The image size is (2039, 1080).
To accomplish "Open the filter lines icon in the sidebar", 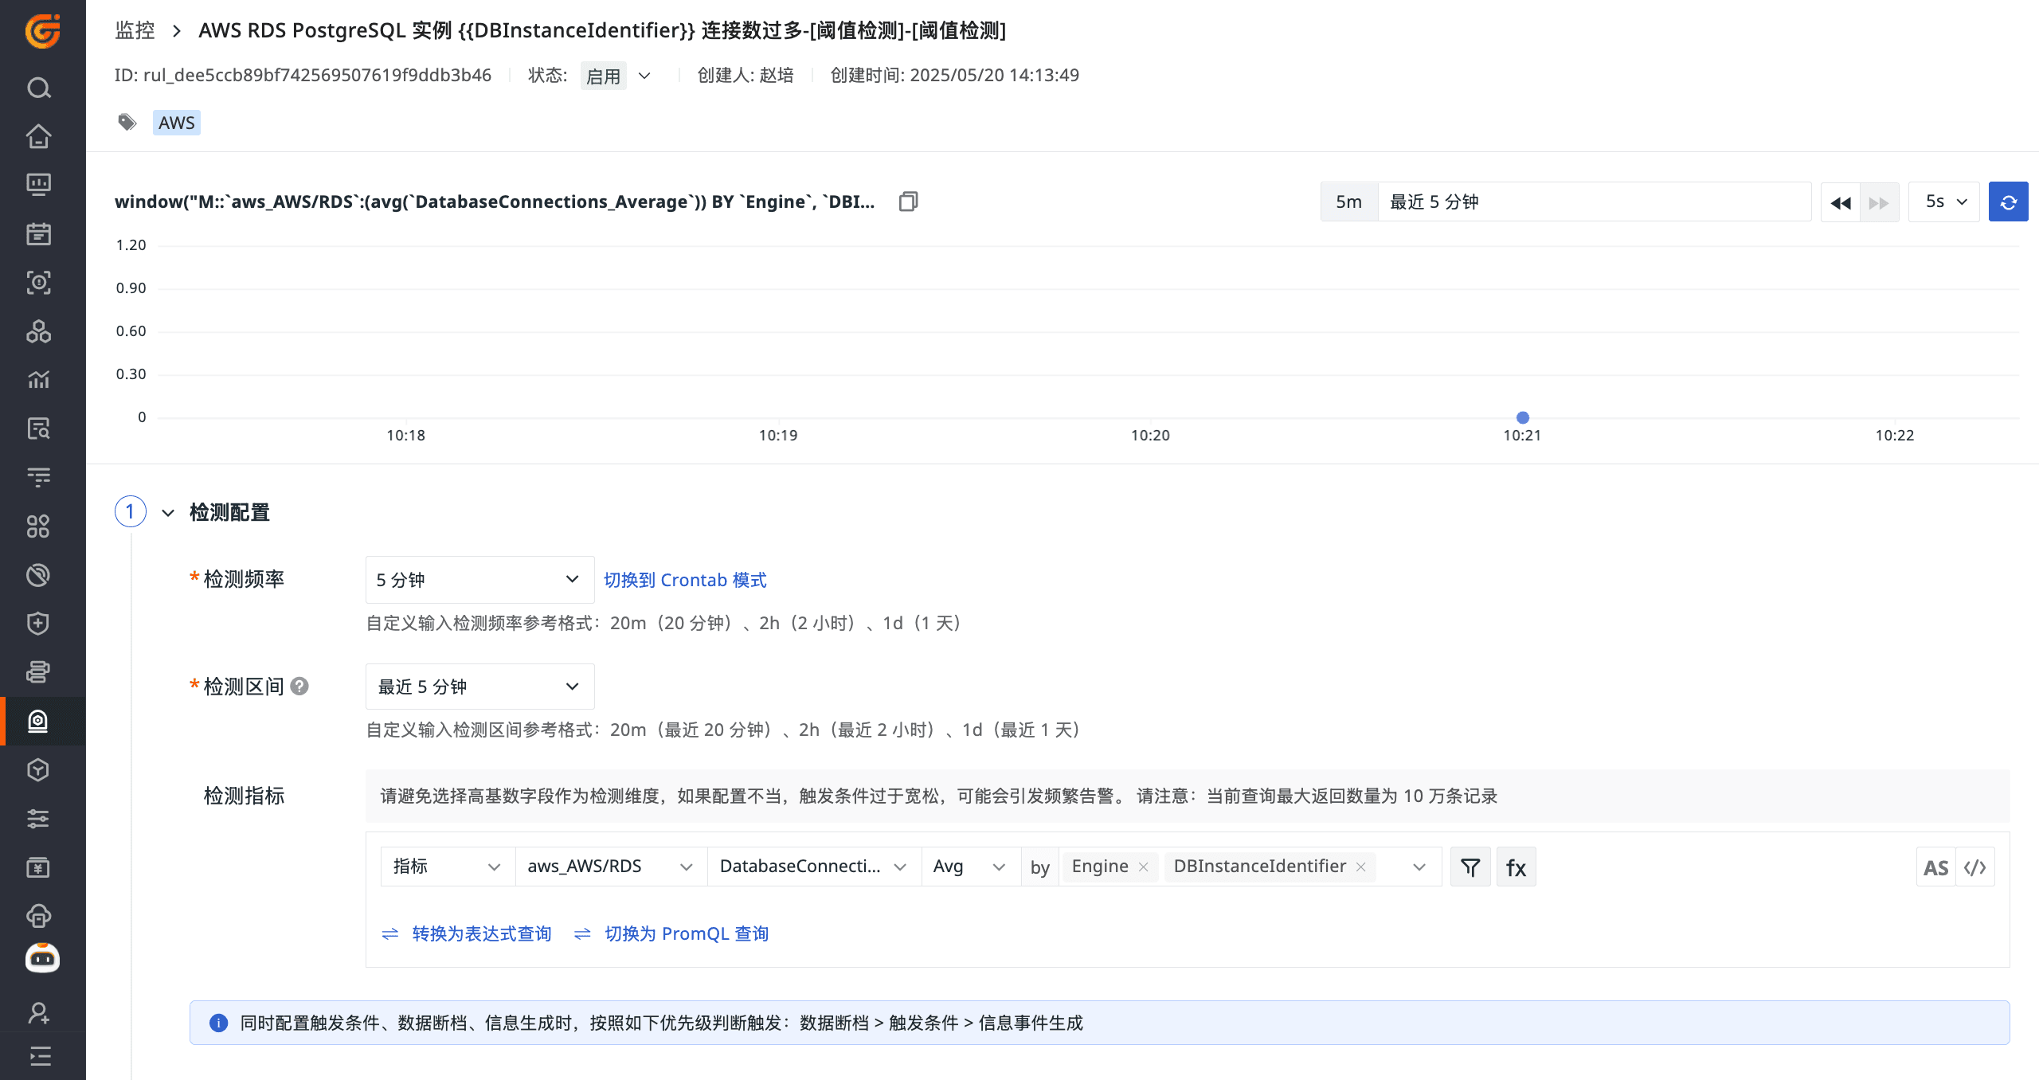I will (x=39, y=477).
